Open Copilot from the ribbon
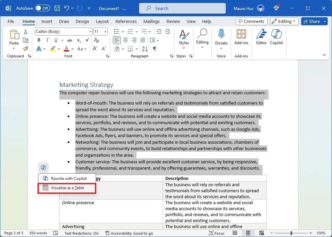Image resolution: width=332 pixels, height=237 pixels. point(277,37)
